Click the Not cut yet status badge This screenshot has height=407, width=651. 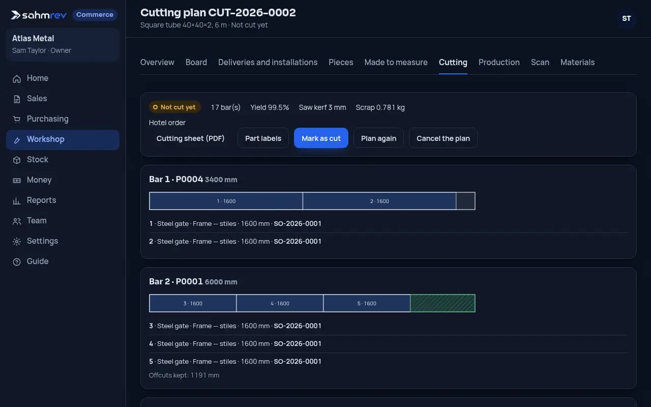[x=175, y=107]
